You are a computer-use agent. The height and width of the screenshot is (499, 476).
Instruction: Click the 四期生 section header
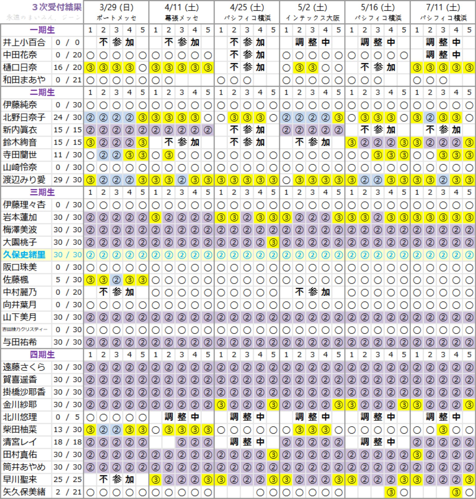[x=42, y=354]
